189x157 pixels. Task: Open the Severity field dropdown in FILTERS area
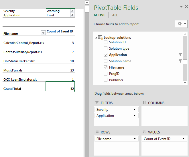(x=135, y=109)
